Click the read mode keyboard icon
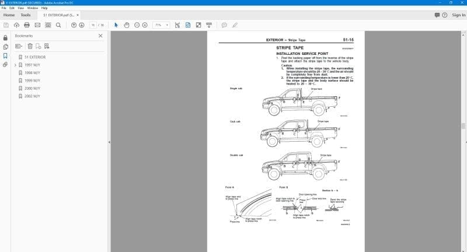 (x=209, y=25)
